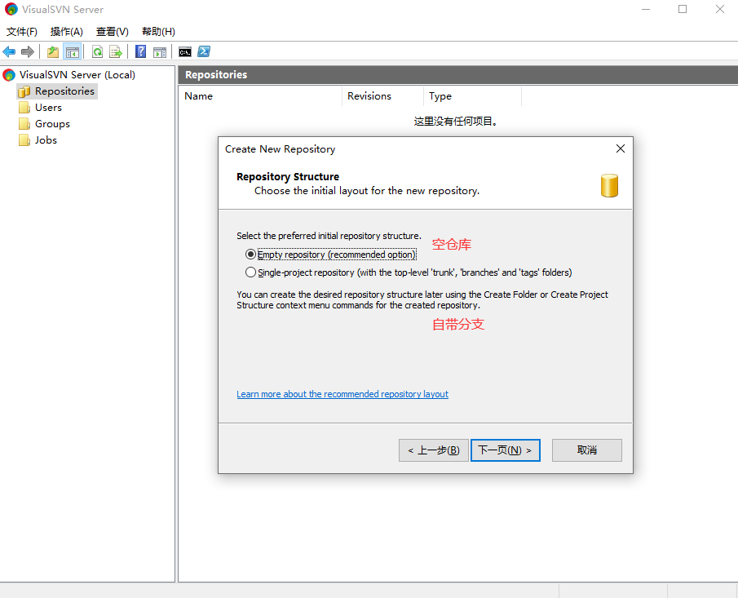Image resolution: width=738 pixels, height=598 pixels.
Task: Select the Jobs node in tree
Action: coord(46,140)
